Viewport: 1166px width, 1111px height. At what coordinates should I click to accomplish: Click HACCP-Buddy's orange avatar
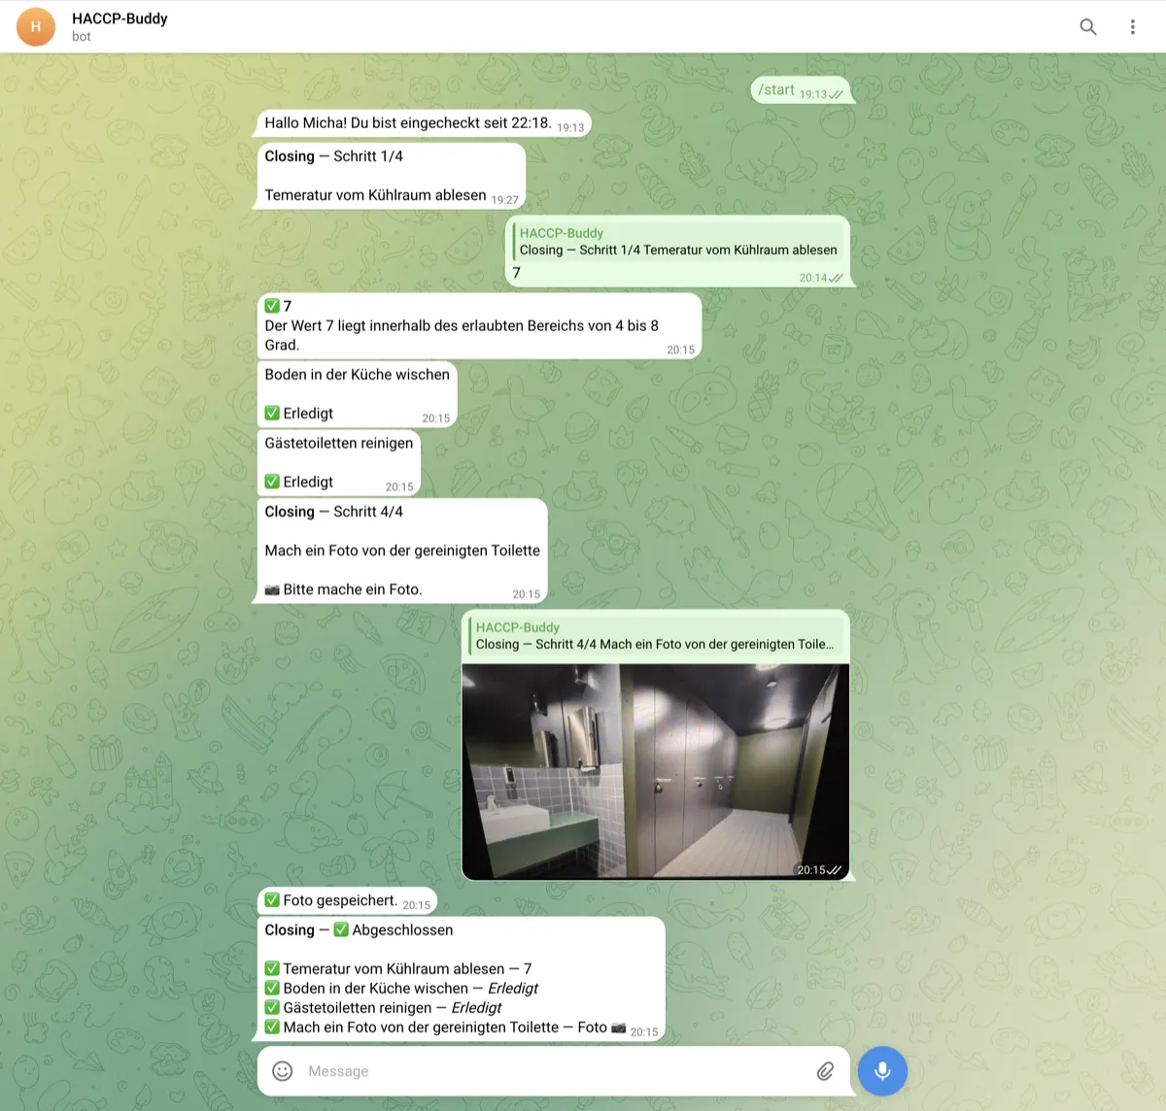click(36, 26)
